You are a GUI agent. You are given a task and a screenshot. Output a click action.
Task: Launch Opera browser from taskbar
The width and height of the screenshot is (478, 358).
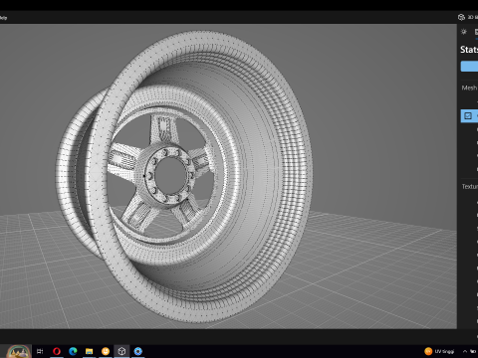[57, 351]
